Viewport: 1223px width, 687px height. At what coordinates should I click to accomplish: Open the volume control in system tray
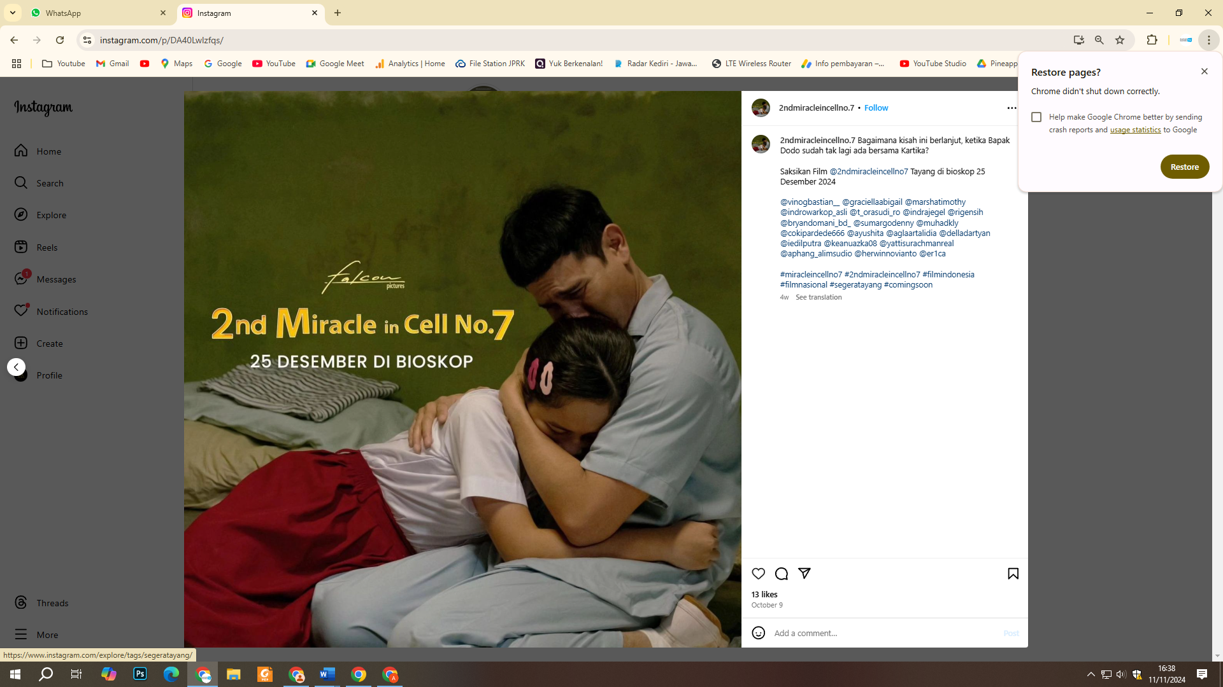tap(1121, 674)
